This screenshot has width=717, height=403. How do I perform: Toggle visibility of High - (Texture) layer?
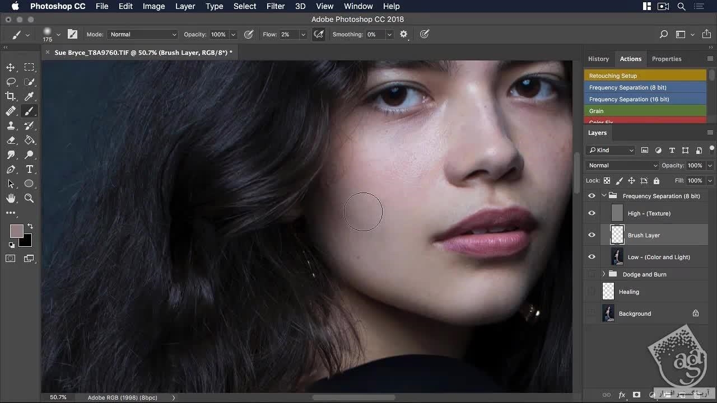(592, 213)
